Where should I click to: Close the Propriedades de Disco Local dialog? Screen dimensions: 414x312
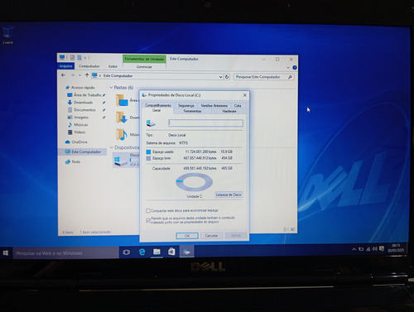(x=244, y=95)
